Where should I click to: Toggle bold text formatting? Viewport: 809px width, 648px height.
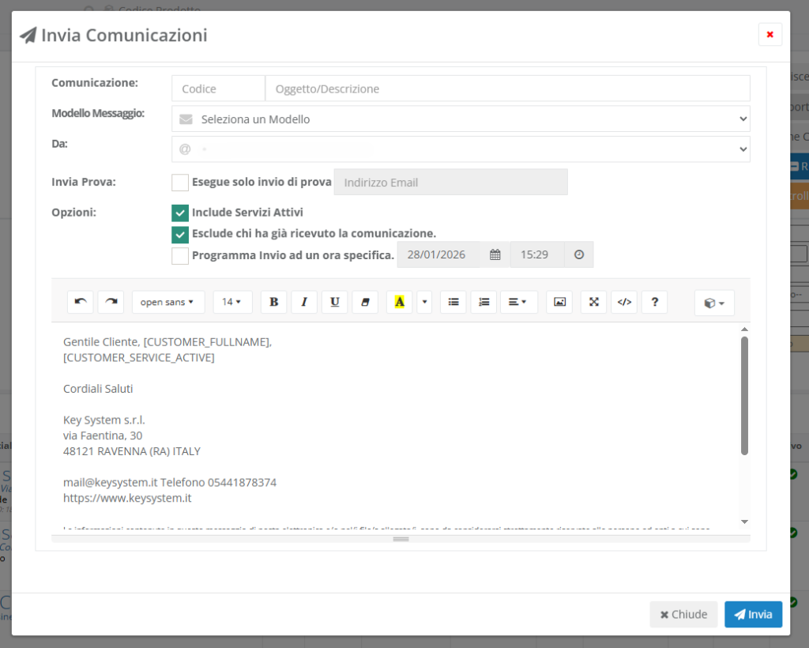point(273,302)
